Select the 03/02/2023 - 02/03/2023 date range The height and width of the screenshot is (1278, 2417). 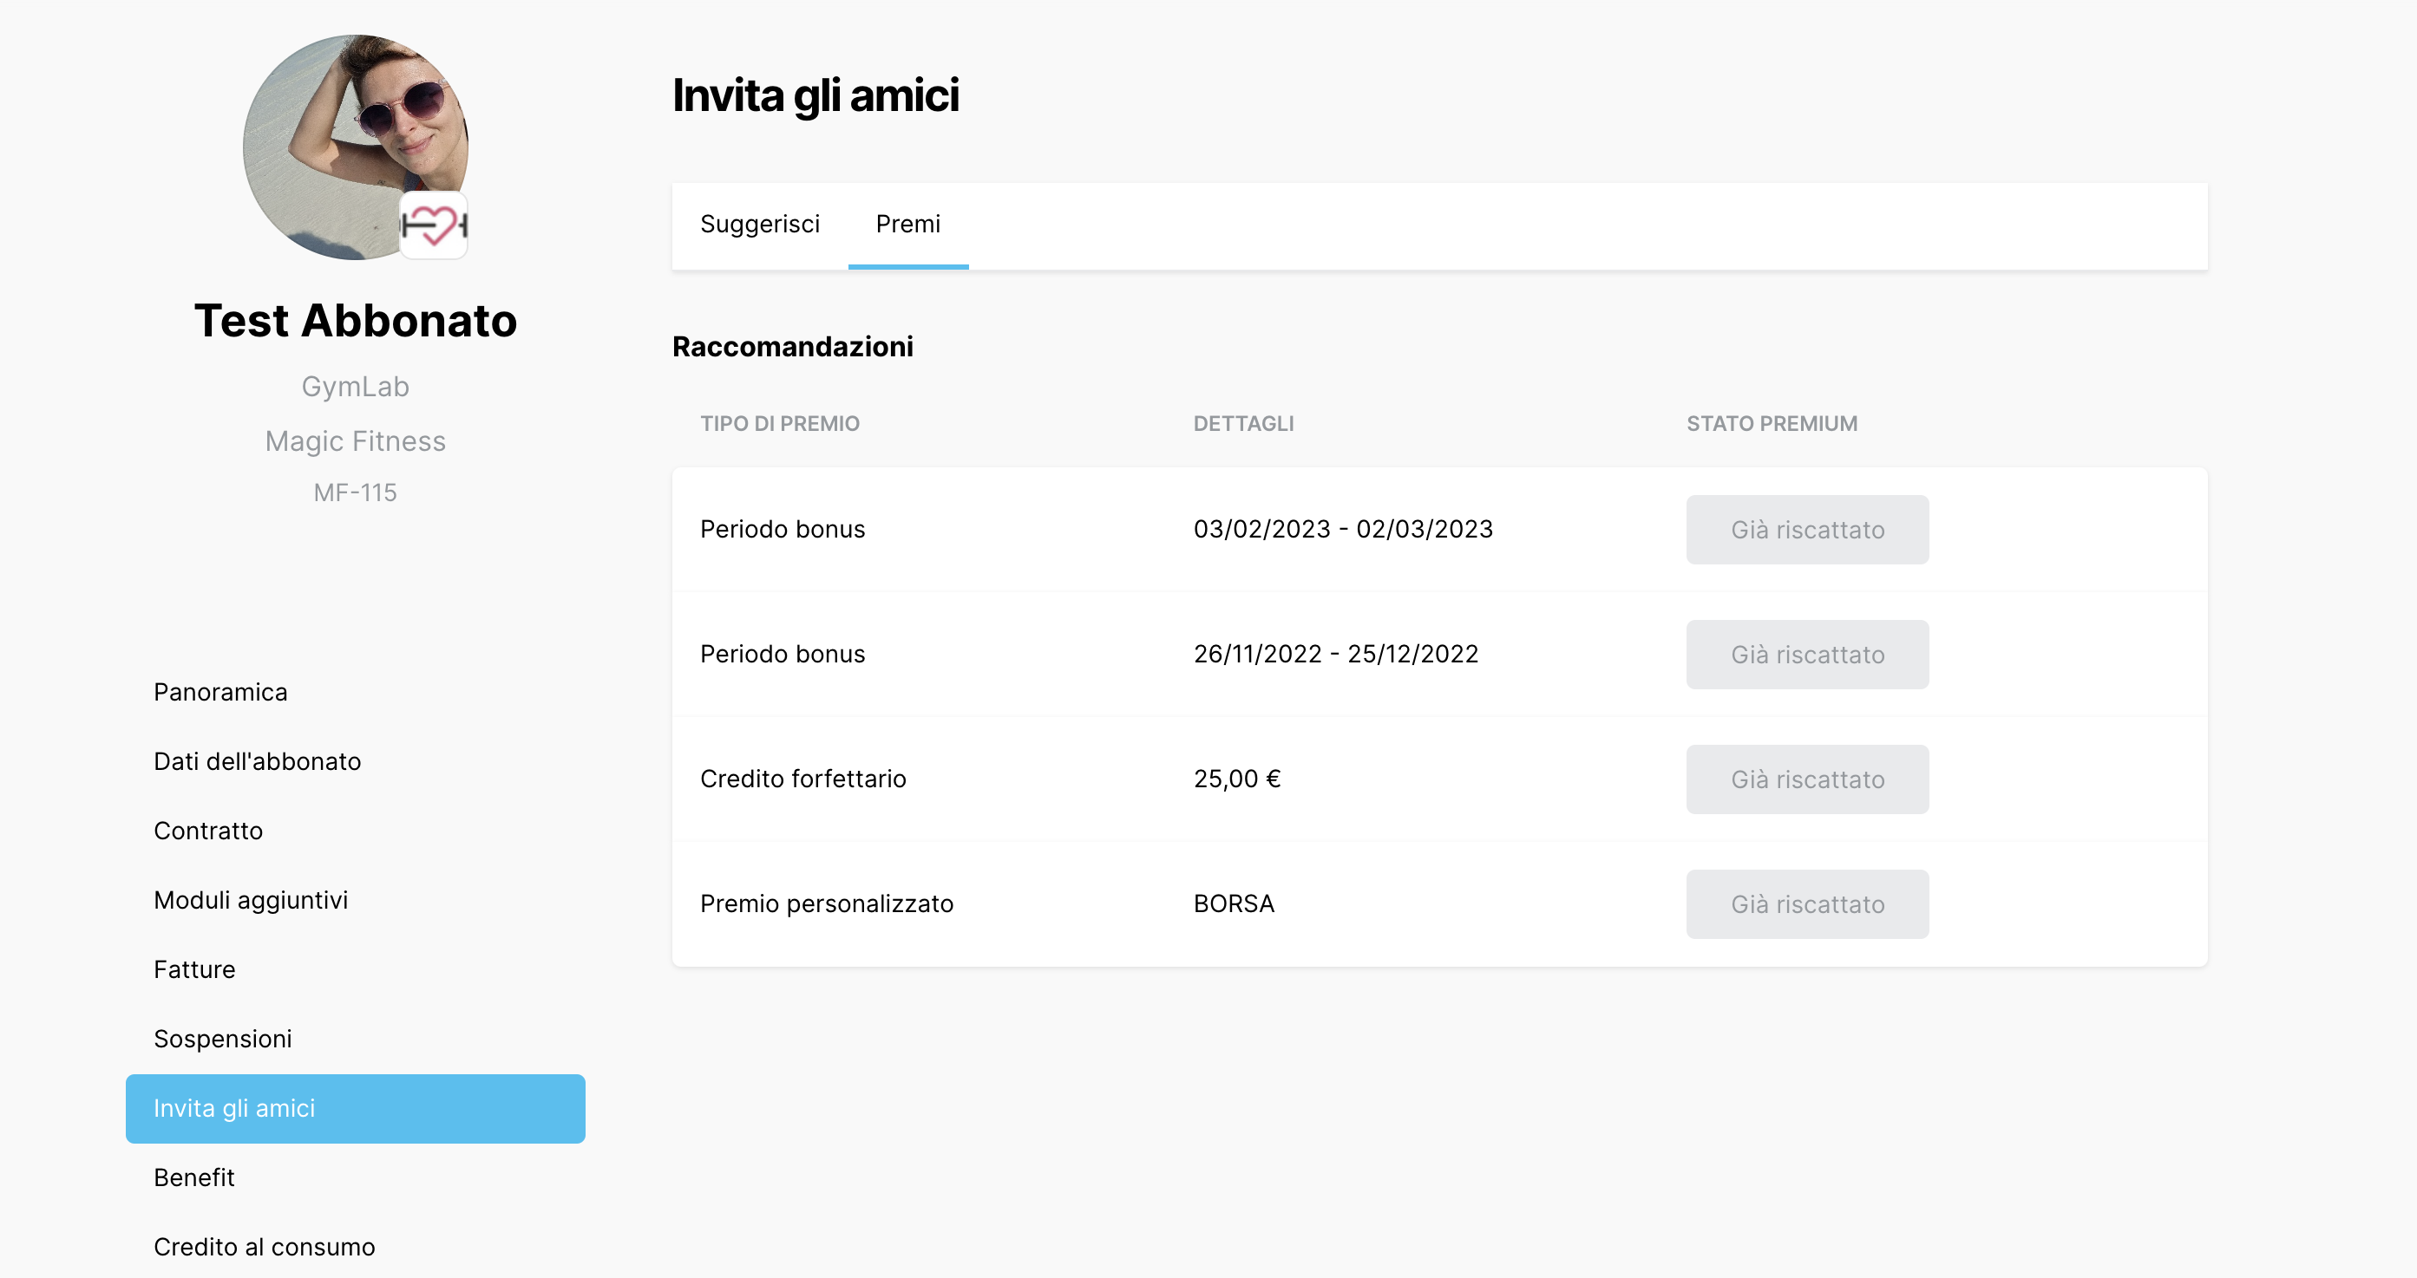click(x=1343, y=529)
